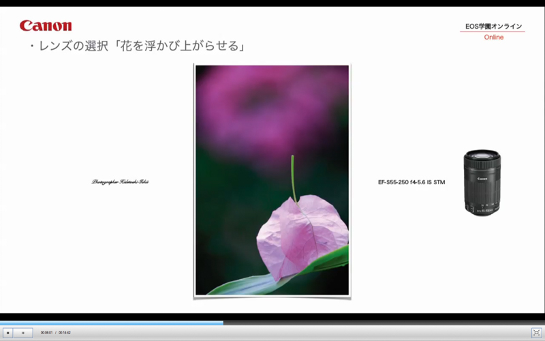545x341 pixels.
Task: Toggle fullscreen mode icon
Action: click(536, 333)
